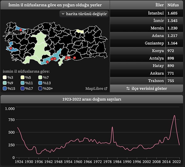Click the %17 legend color swatch
This screenshot has width=185, height=167.
click(23, 88)
